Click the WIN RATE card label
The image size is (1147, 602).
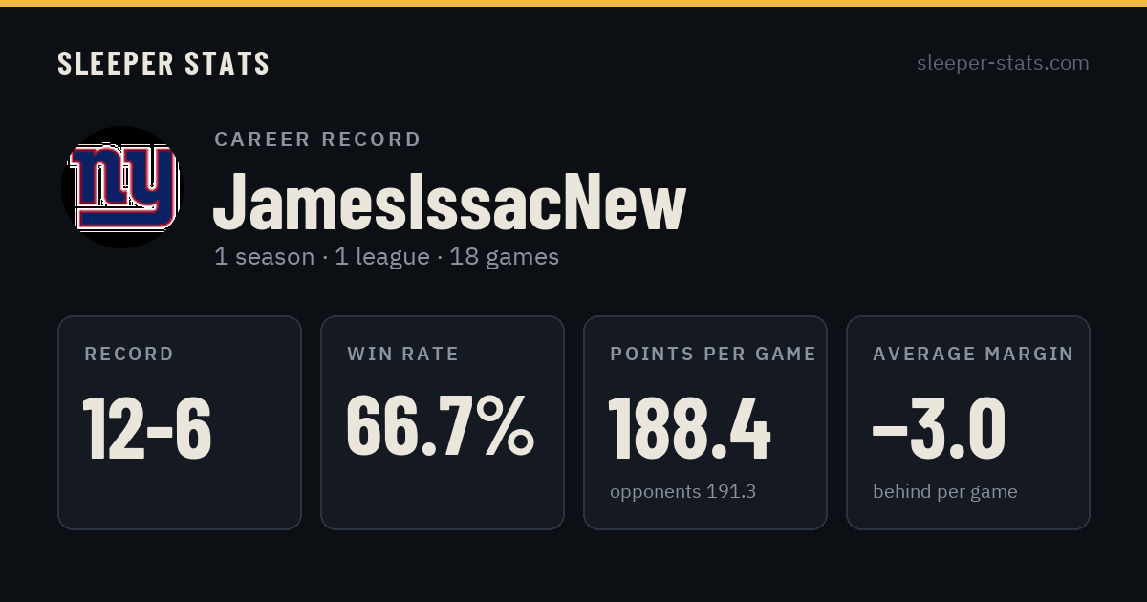(403, 355)
